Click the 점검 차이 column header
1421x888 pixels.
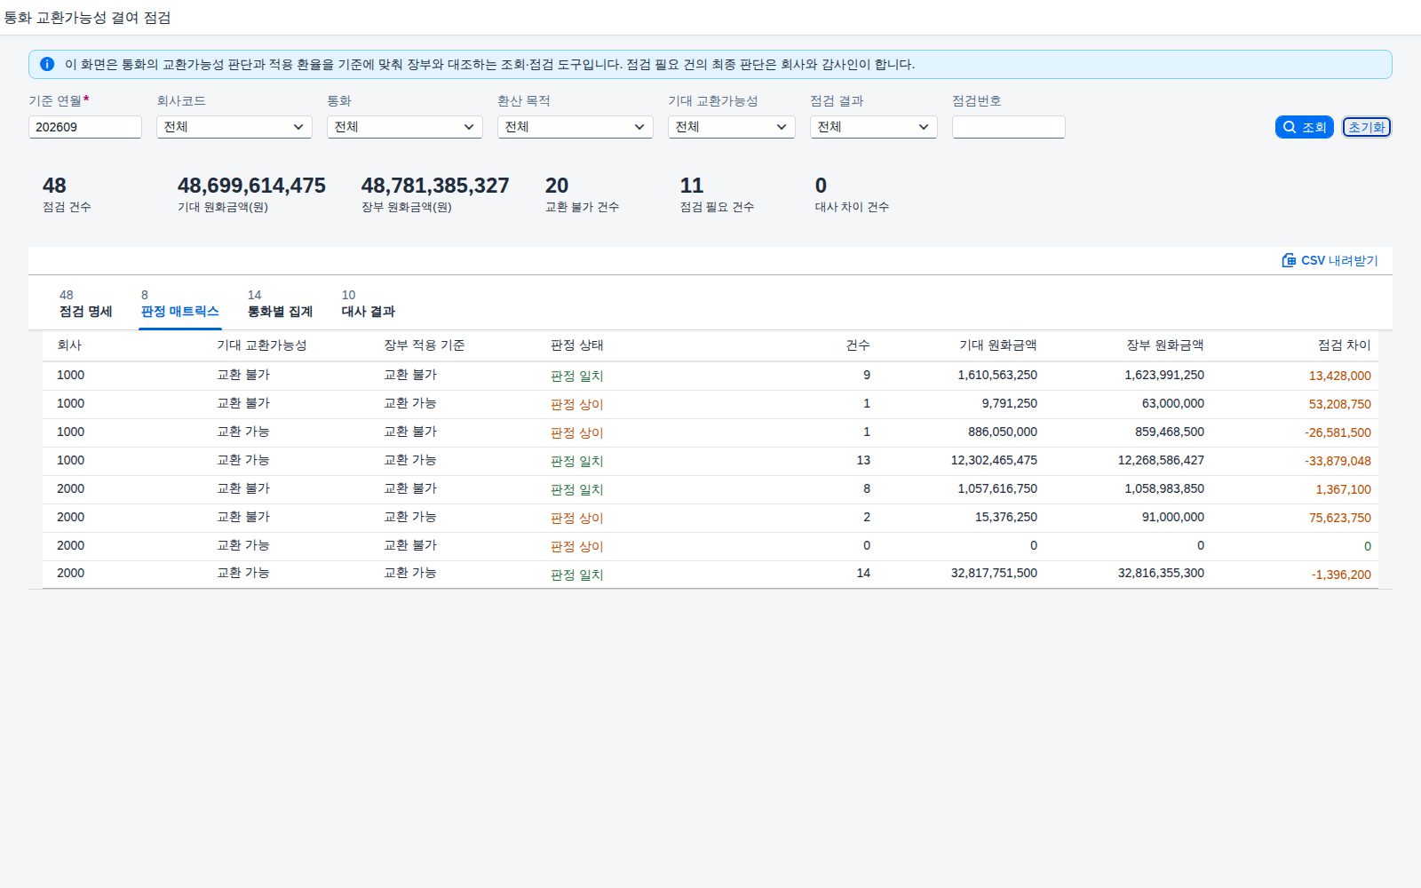point(1345,345)
